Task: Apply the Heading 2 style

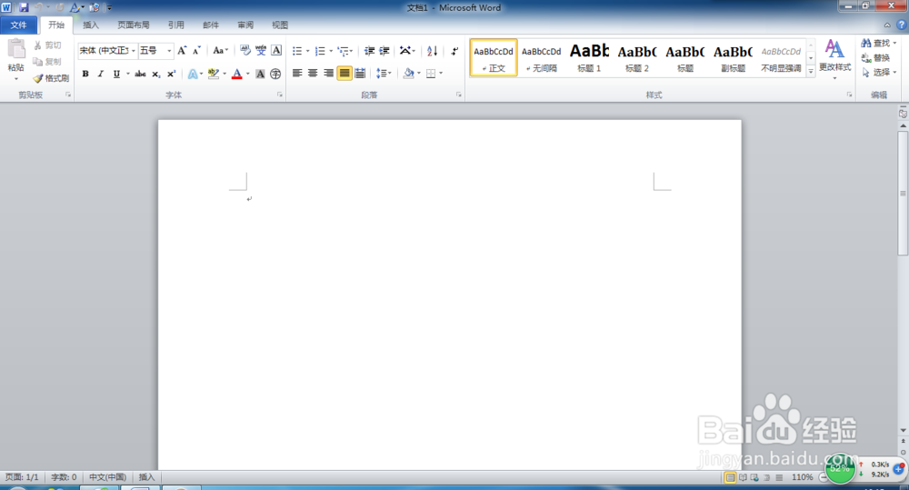Action: (637, 57)
